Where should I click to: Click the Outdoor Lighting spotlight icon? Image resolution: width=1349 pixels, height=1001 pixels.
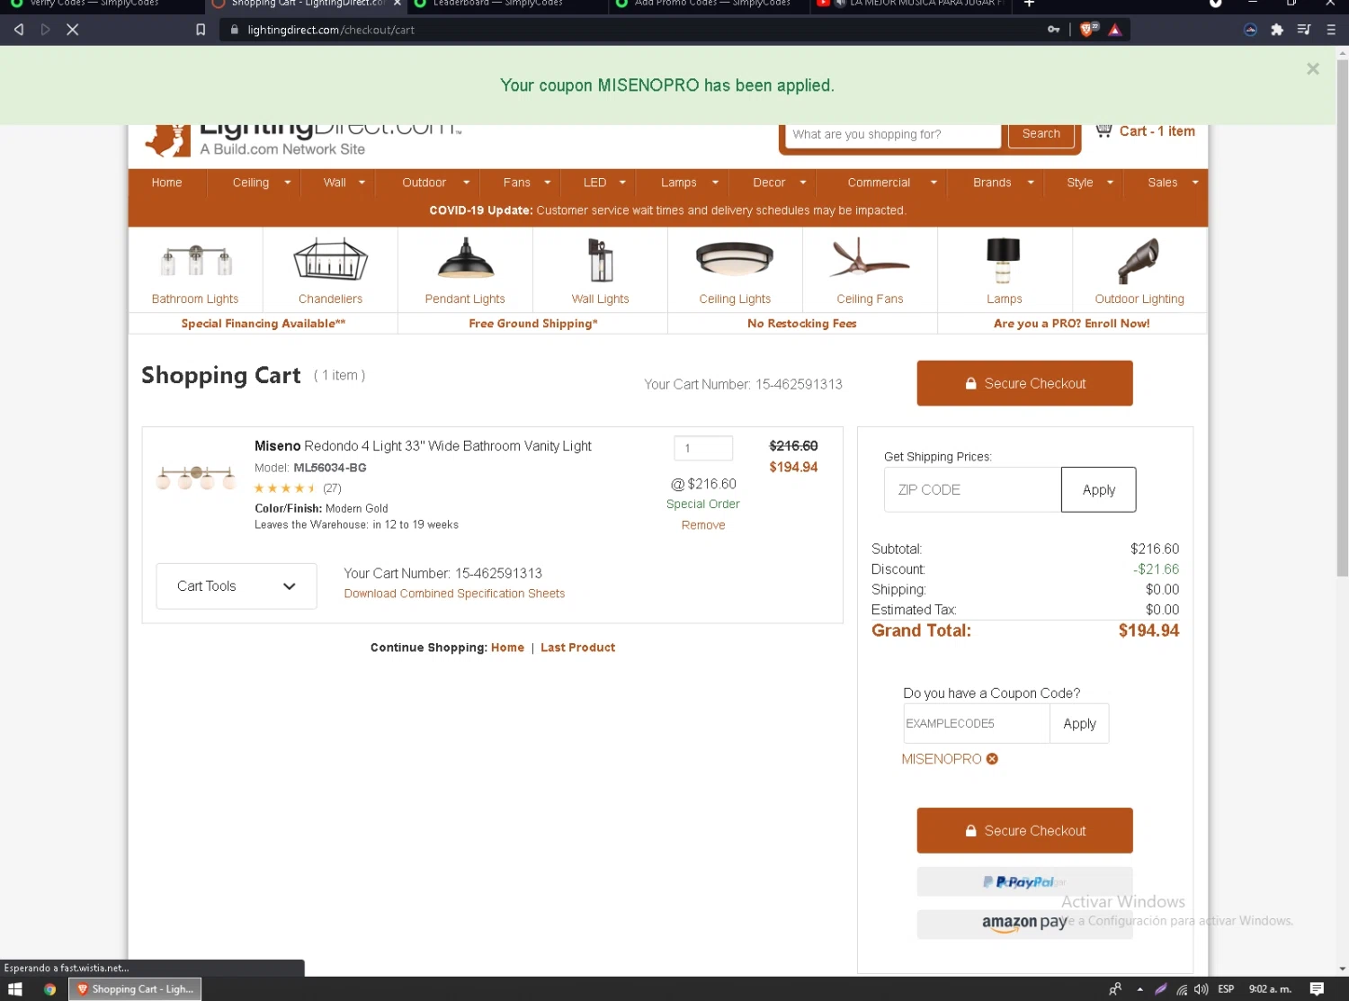pyautogui.click(x=1139, y=260)
